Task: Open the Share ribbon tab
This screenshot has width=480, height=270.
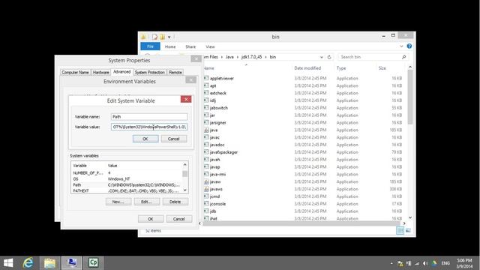Action: click(190, 46)
